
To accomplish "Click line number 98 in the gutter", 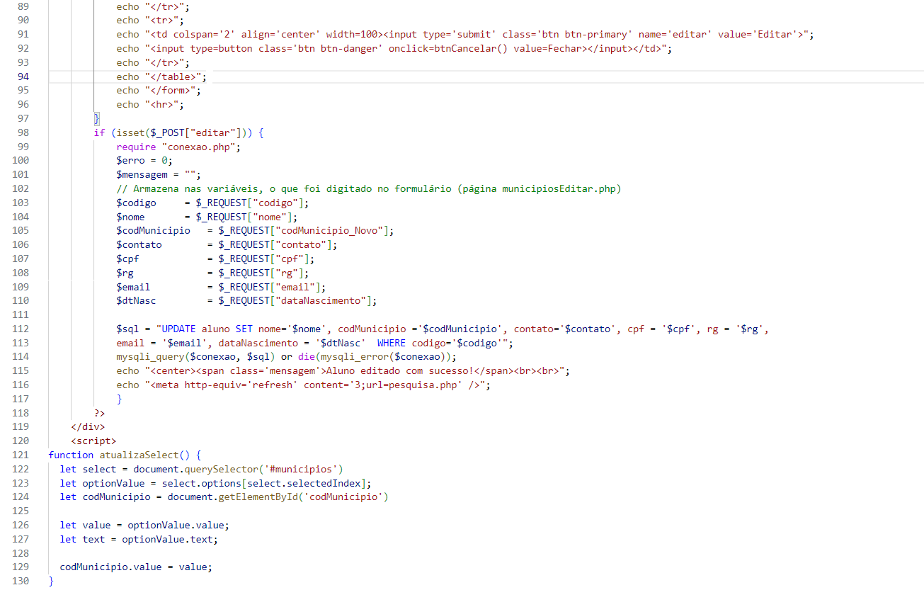I will tap(21, 132).
